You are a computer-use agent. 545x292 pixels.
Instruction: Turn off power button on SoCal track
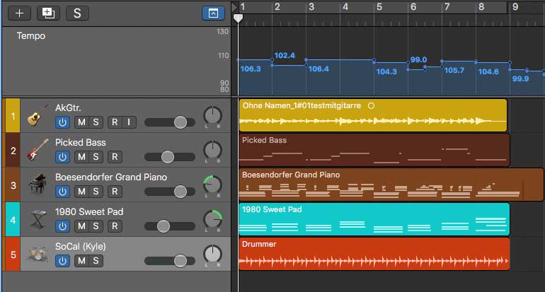pos(63,261)
